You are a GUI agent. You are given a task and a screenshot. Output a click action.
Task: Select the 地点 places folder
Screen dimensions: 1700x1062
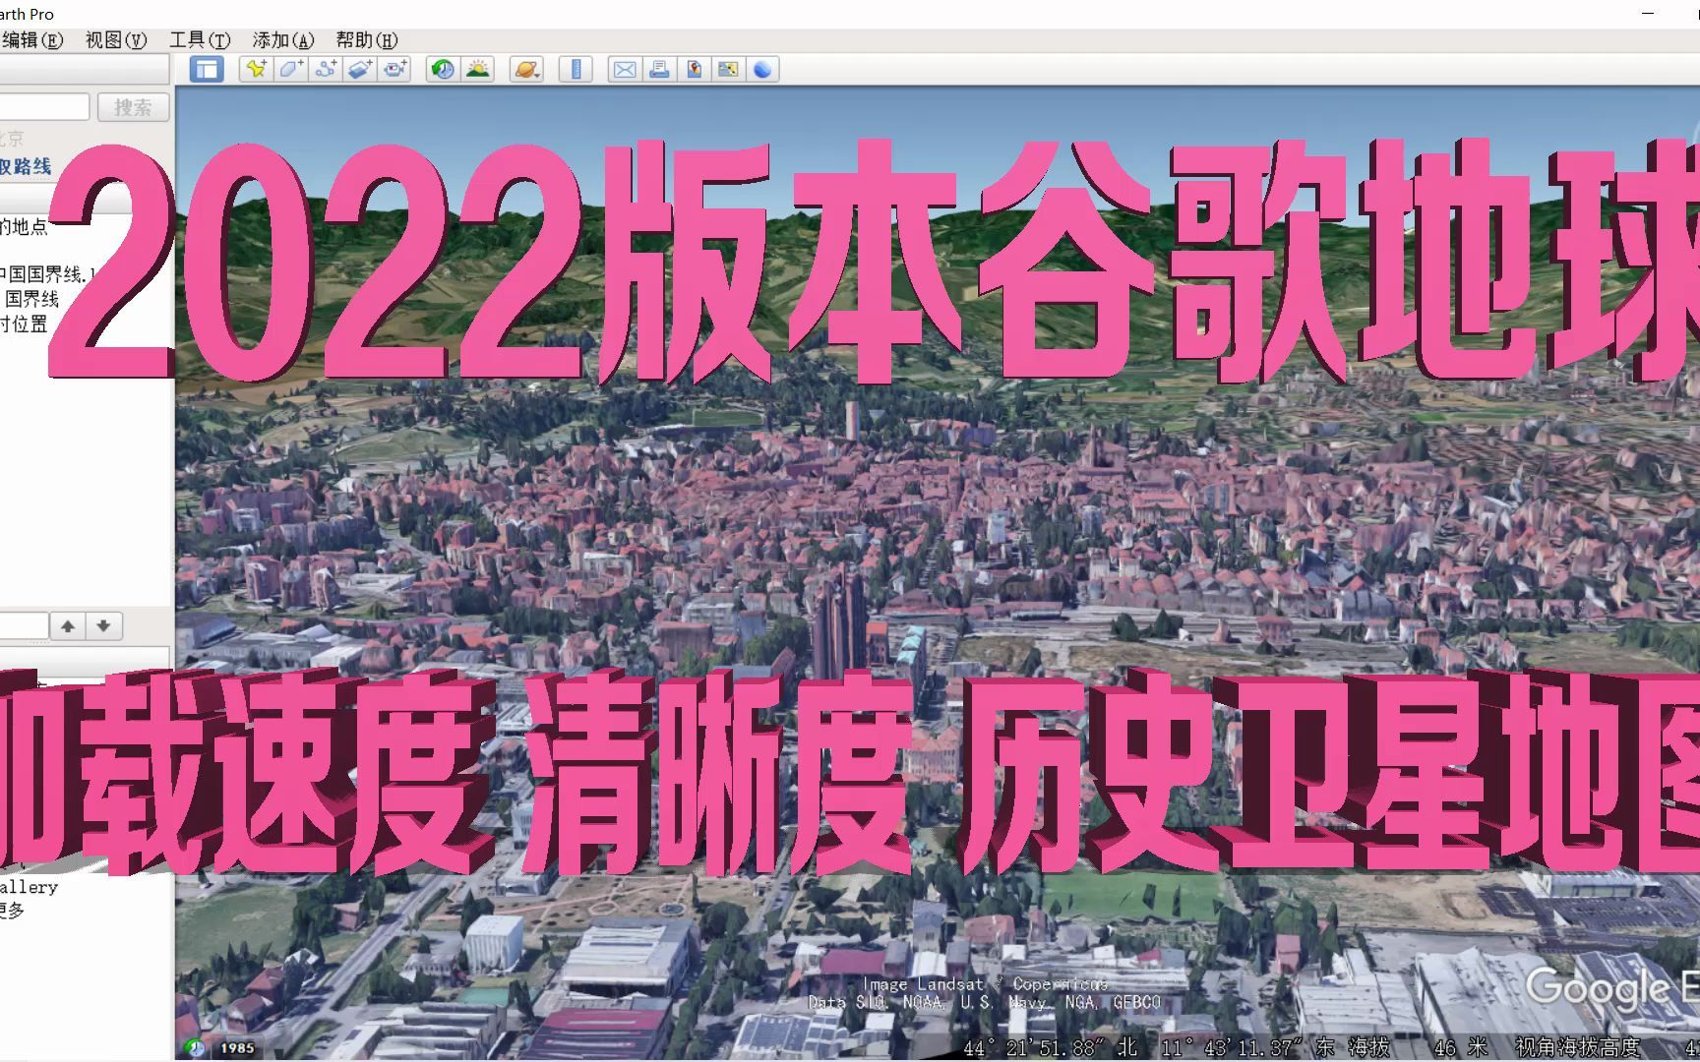(24, 226)
